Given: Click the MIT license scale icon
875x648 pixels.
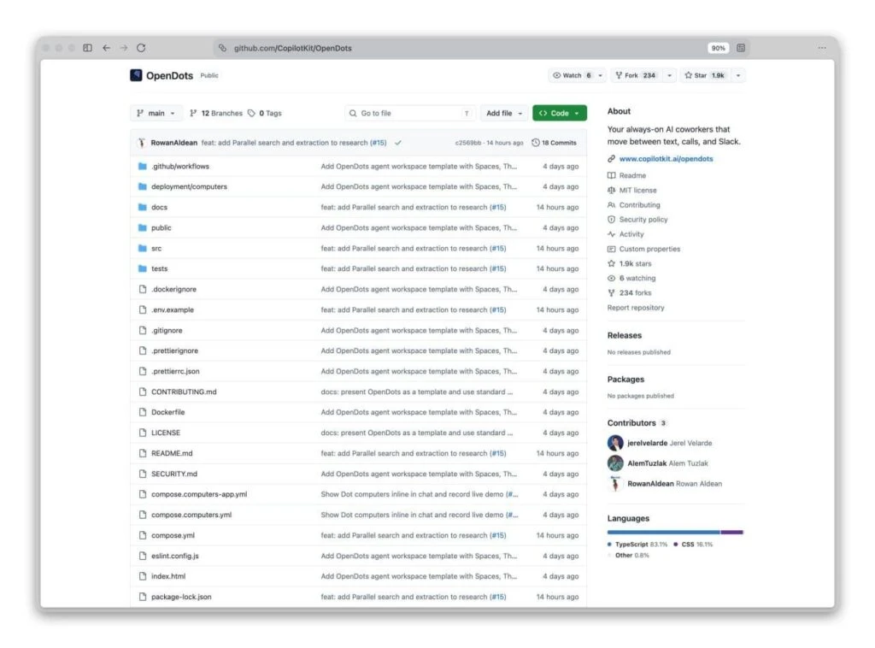Looking at the screenshot, I should [612, 191].
